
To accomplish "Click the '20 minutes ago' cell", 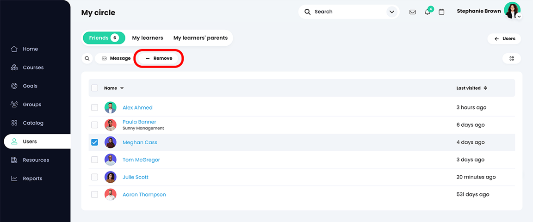I will (x=476, y=177).
